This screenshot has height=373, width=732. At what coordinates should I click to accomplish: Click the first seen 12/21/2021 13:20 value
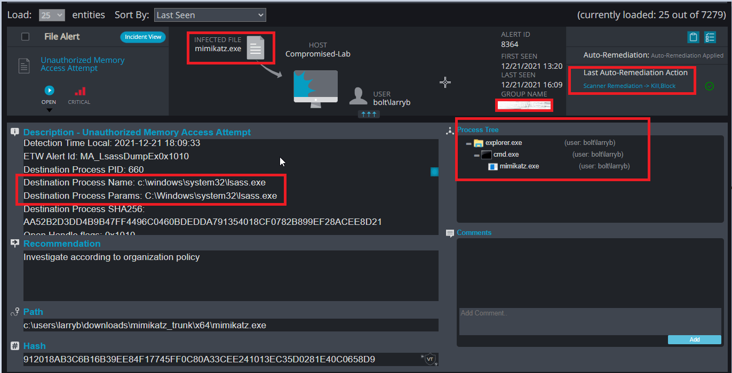[531, 66]
